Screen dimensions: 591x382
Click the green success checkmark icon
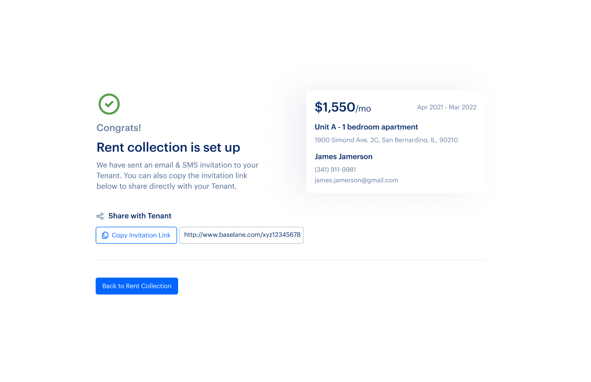pyautogui.click(x=109, y=104)
